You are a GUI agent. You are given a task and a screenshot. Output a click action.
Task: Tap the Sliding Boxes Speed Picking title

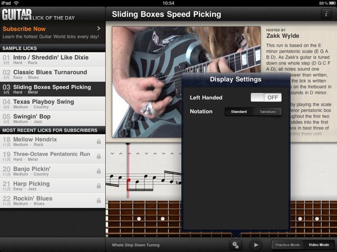[x=166, y=14]
